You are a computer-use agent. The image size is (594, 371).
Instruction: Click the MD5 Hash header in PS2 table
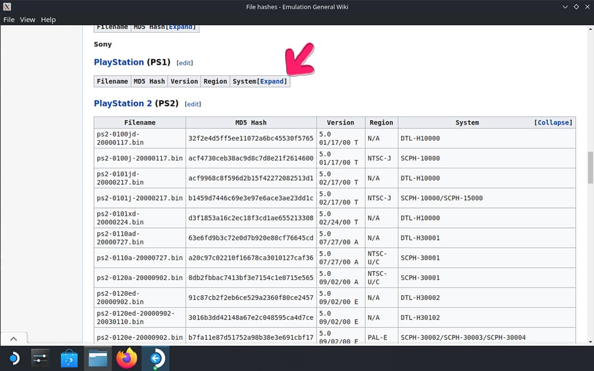251,122
